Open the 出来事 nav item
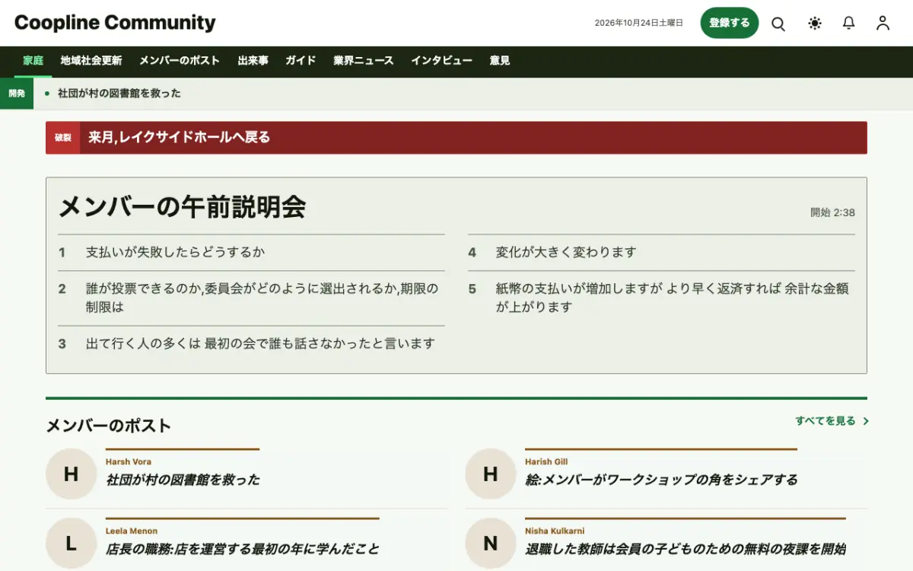This screenshot has width=913, height=571. coord(253,61)
